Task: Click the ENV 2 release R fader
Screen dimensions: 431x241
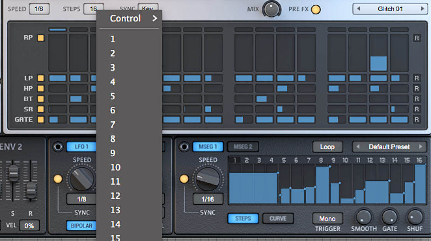Action: pyautogui.click(x=31, y=190)
